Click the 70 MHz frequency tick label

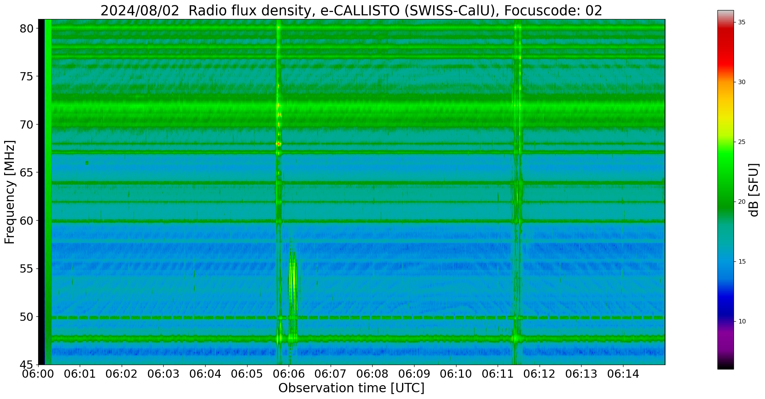[x=27, y=125]
